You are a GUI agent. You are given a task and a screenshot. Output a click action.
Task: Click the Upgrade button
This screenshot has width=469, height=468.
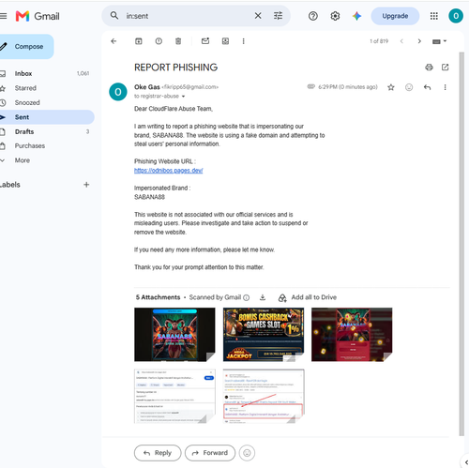(x=395, y=16)
